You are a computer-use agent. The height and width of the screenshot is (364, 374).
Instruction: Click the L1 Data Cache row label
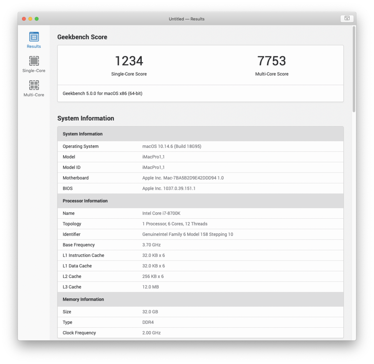click(77, 266)
